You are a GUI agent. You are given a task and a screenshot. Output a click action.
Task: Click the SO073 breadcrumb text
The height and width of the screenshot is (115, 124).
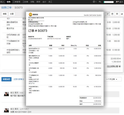click(19, 8)
